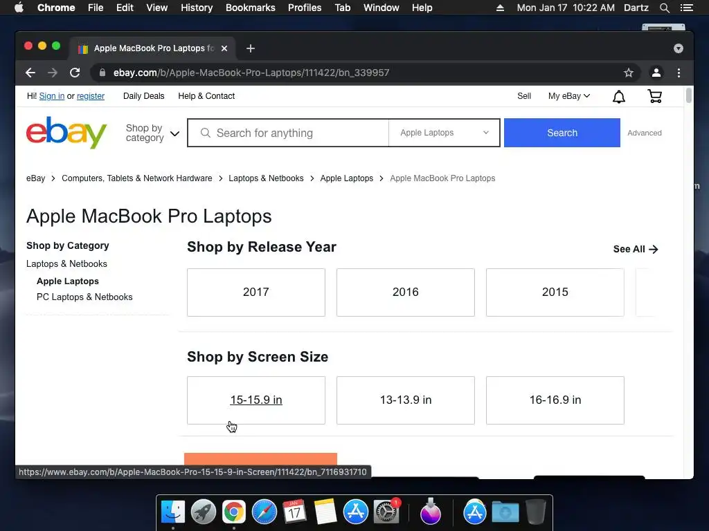The height and width of the screenshot is (531, 709).
Task: Go back using the browser back arrow
Action: click(30, 73)
